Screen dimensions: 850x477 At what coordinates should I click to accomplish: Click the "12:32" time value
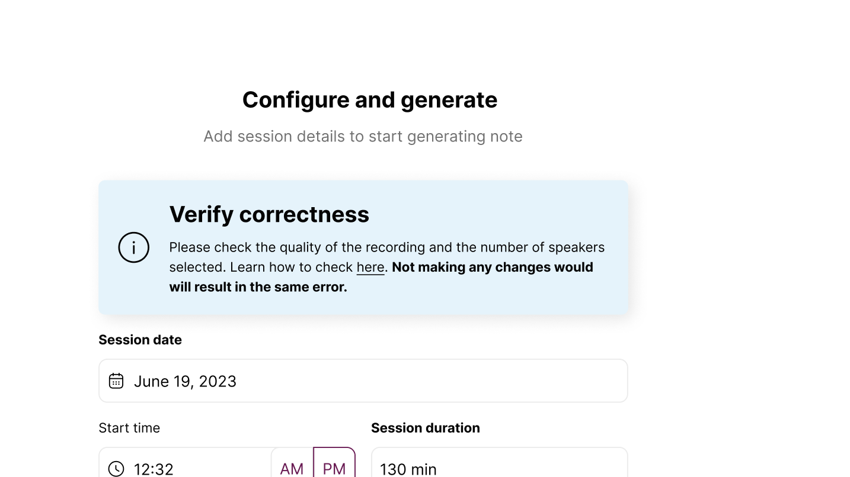click(154, 469)
